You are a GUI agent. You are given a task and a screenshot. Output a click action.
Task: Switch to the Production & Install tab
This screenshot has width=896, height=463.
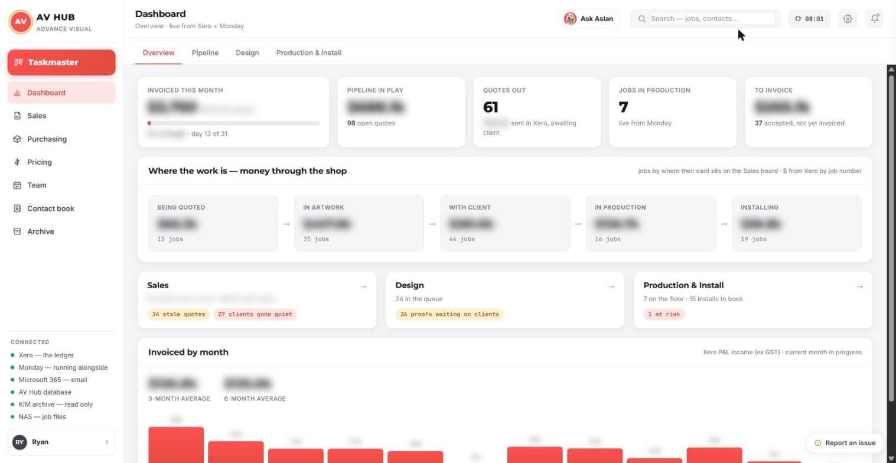pos(309,53)
